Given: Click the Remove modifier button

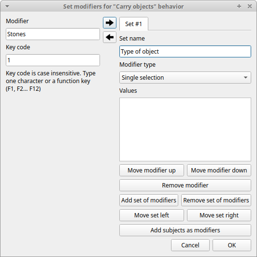Looking at the screenshot, I should point(185,185).
